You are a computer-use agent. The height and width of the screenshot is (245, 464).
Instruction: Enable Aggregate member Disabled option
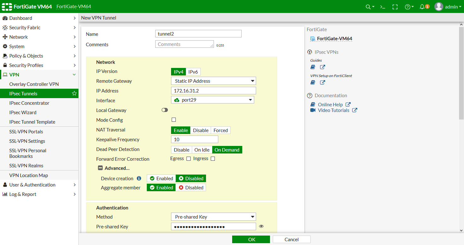pos(191,188)
